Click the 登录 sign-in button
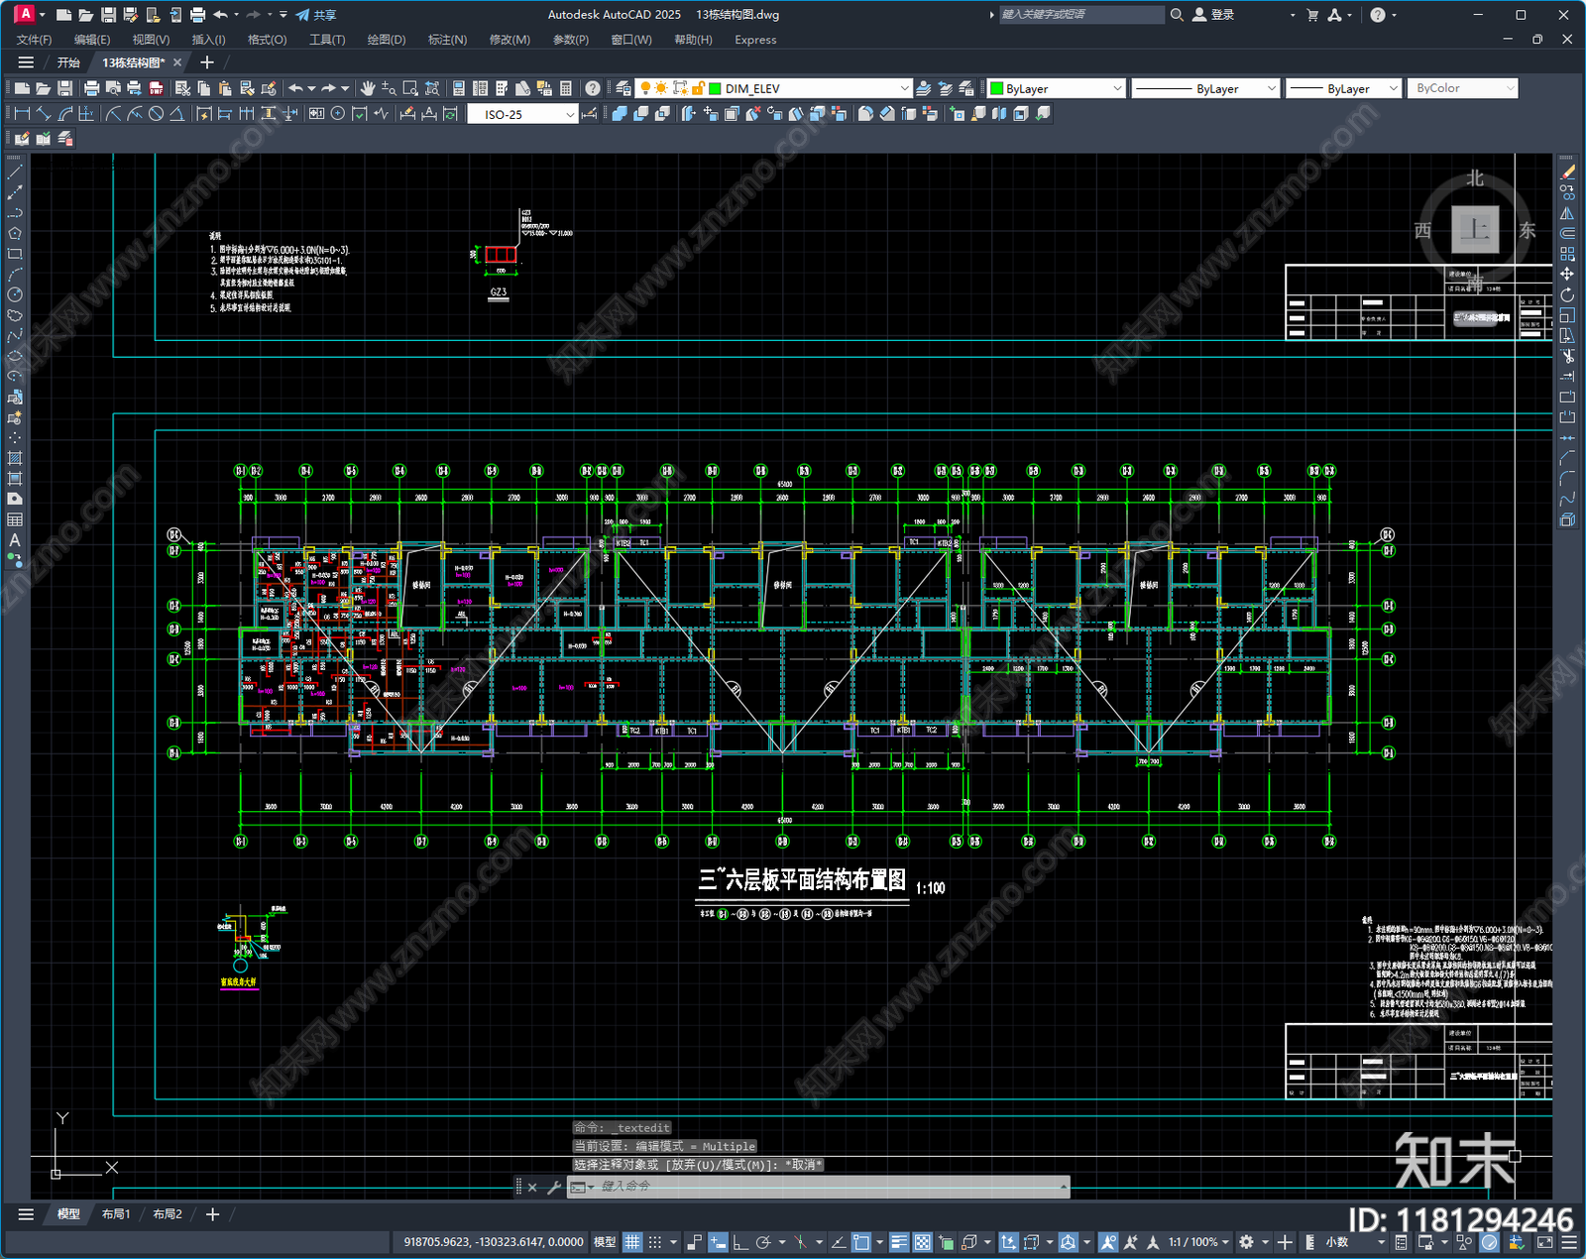The height and width of the screenshot is (1259, 1586). pyautogui.click(x=1213, y=15)
